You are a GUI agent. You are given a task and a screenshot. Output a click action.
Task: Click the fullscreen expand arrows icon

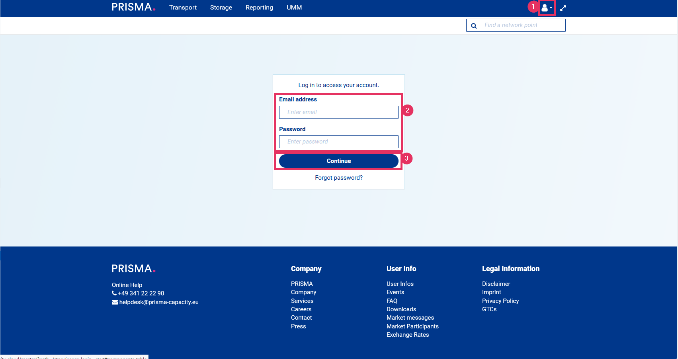pyautogui.click(x=563, y=8)
